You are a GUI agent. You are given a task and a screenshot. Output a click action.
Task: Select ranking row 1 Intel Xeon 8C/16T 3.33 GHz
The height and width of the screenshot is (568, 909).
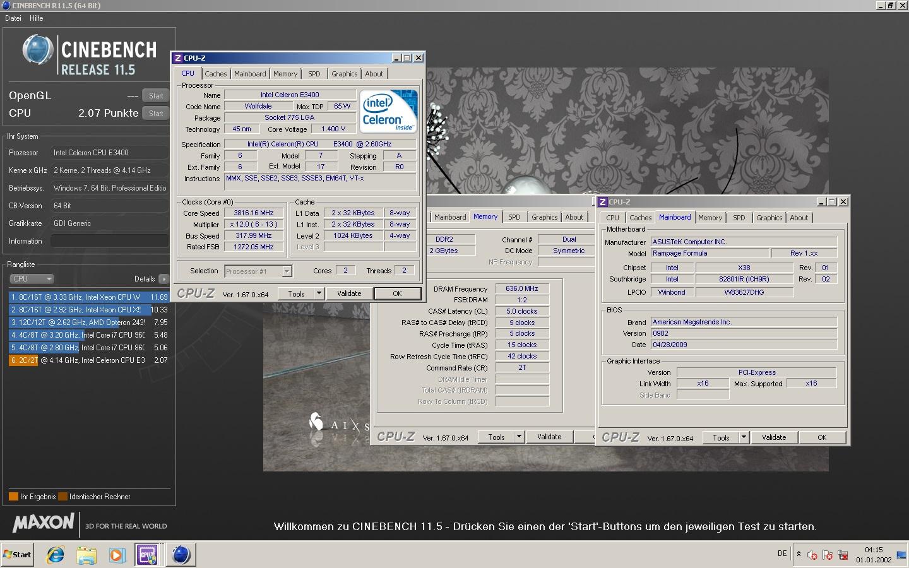(89, 297)
